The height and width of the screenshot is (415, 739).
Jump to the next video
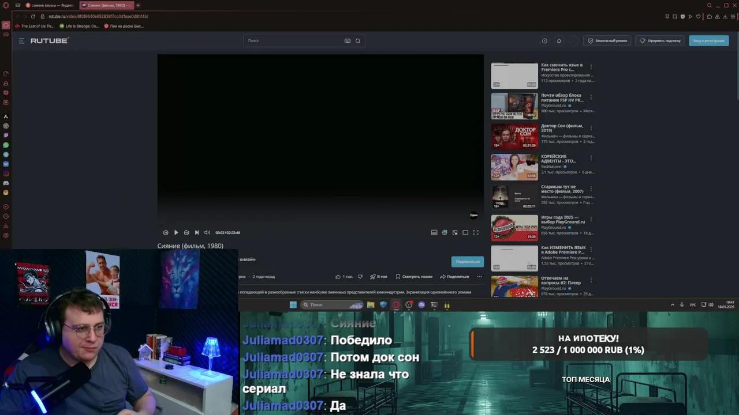(197, 232)
